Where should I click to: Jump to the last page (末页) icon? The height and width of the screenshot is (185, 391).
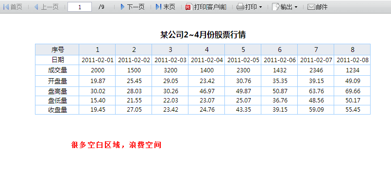pyautogui.click(x=158, y=7)
